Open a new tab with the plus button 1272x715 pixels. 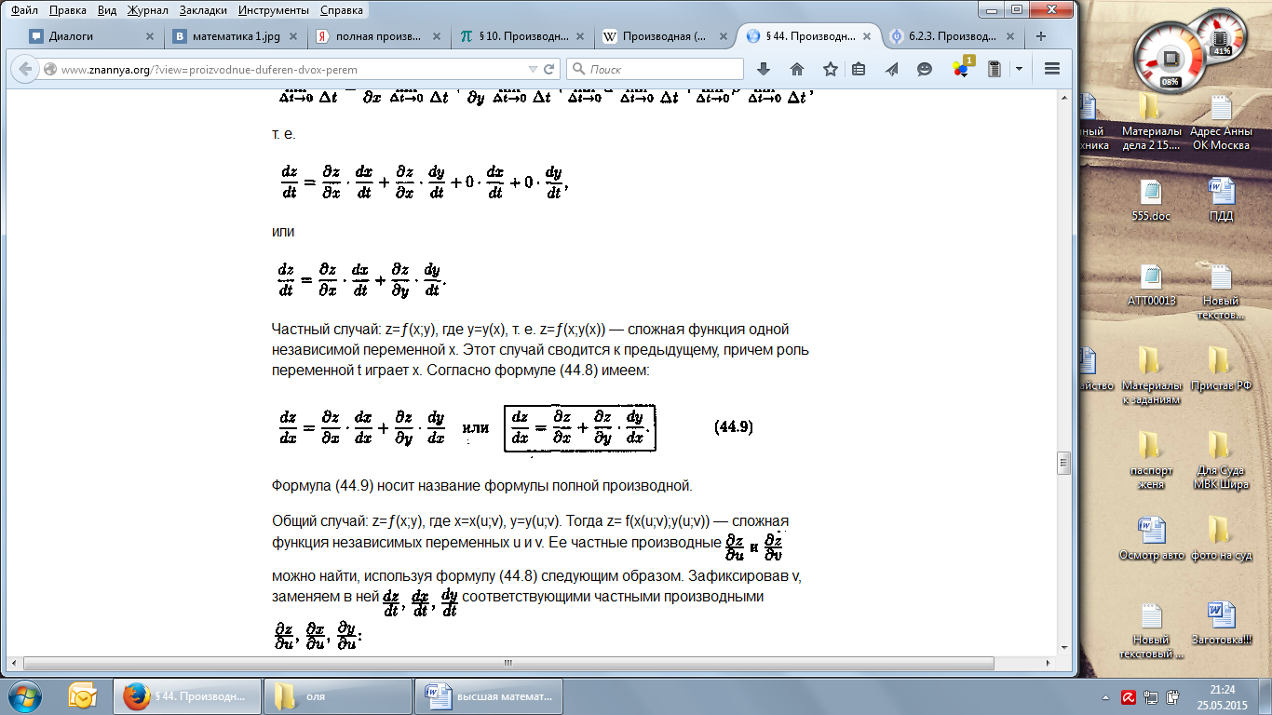click(1041, 36)
